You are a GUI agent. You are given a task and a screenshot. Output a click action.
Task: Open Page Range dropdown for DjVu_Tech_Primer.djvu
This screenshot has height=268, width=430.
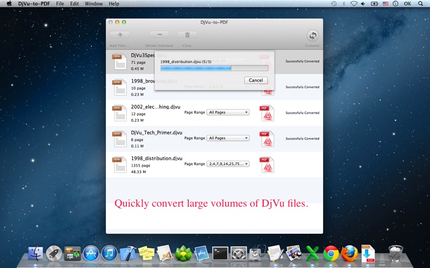point(228,138)
